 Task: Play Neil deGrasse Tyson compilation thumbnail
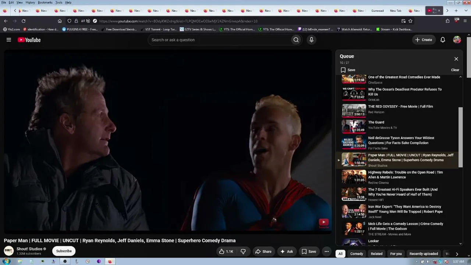coord(354,142)
